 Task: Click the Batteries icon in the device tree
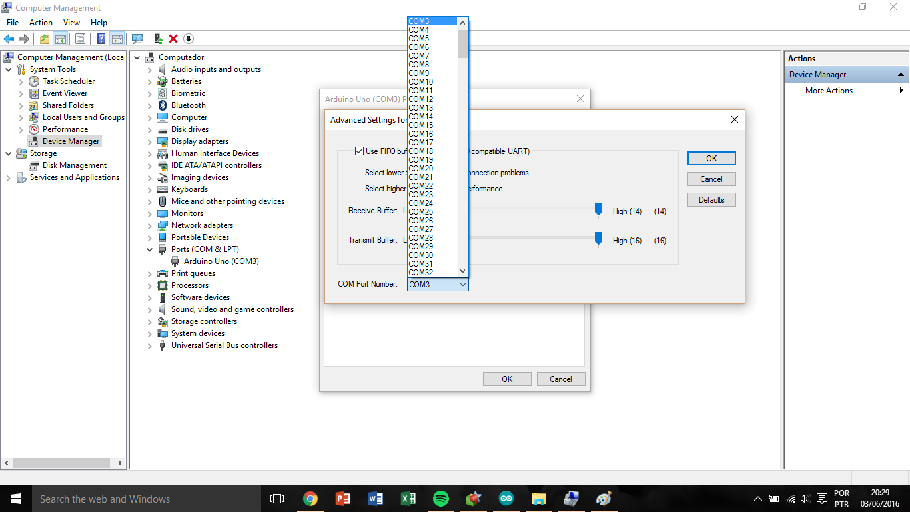pos(163,81)
